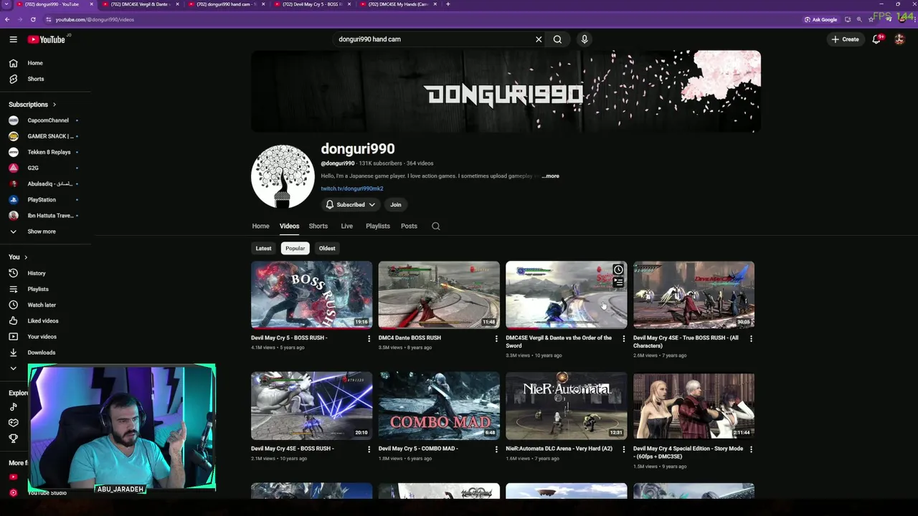Switch to the channel Home tab
Viewport: 918px width, 516px height.
pyautogui.click(x=260, y=226)
